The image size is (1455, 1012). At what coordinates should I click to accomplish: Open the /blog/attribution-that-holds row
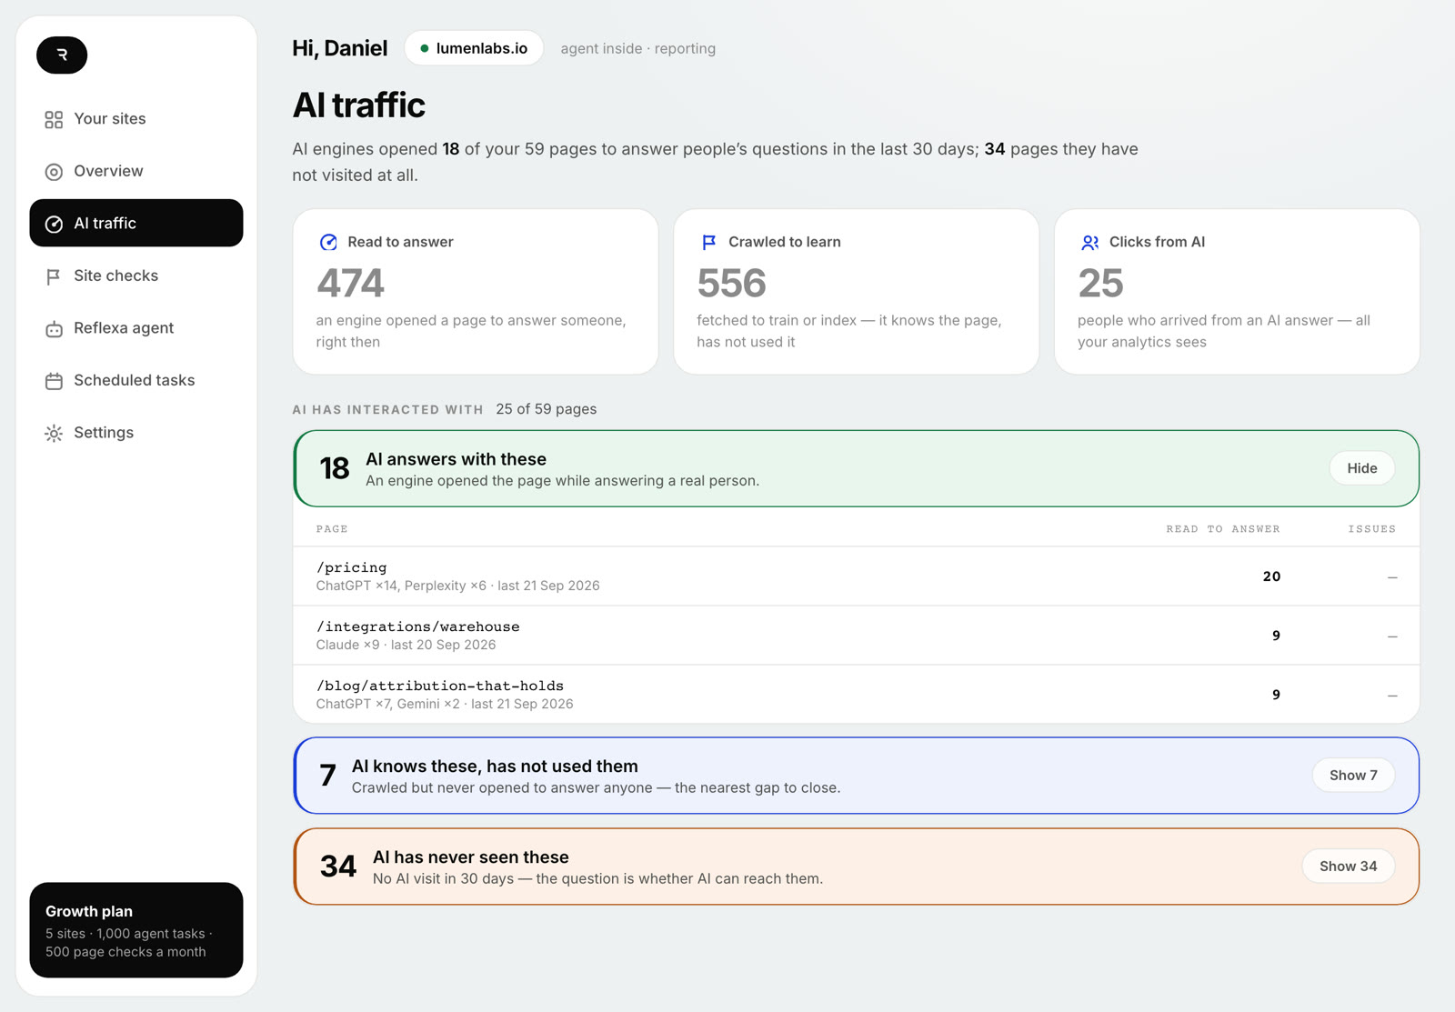tap(856, 695)
